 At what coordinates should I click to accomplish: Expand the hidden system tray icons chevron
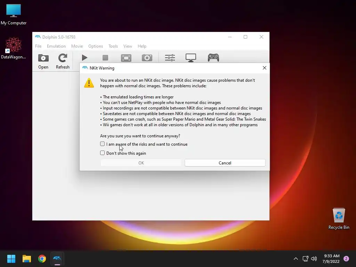(x=296, y=259)
